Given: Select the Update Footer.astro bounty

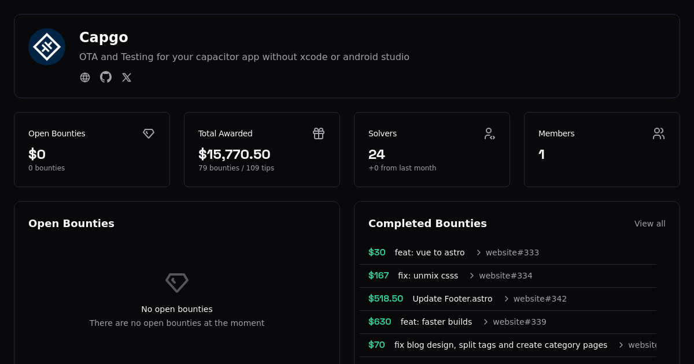Looking at the screenshot, I should pyautogui.click(x=452, y=299).
